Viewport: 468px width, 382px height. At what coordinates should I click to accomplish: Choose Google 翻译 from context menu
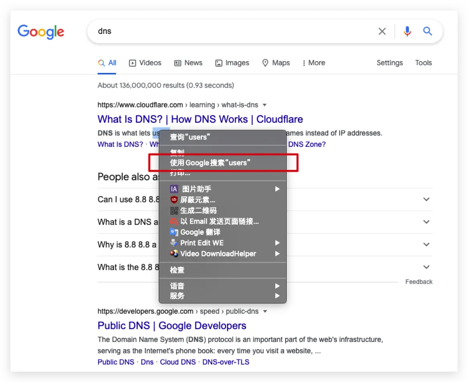click(x=200, y=232)
